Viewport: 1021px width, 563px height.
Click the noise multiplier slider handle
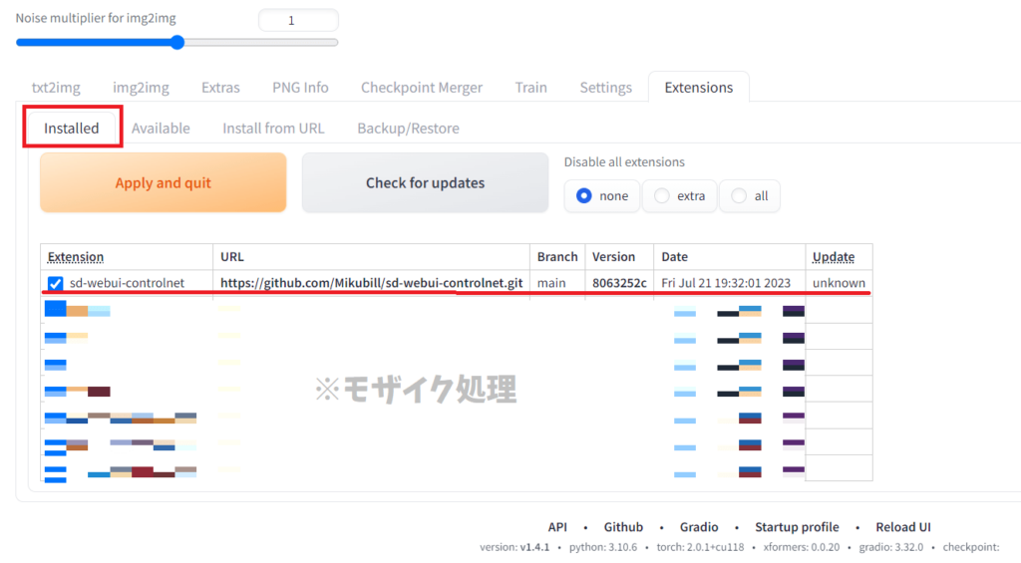coord(177,43)
